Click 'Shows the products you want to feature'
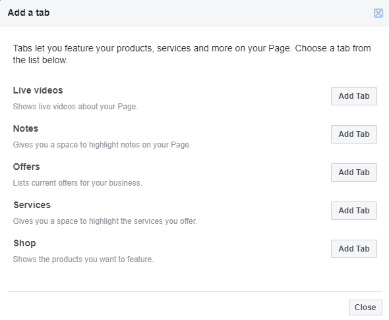 tap(83, 259)
